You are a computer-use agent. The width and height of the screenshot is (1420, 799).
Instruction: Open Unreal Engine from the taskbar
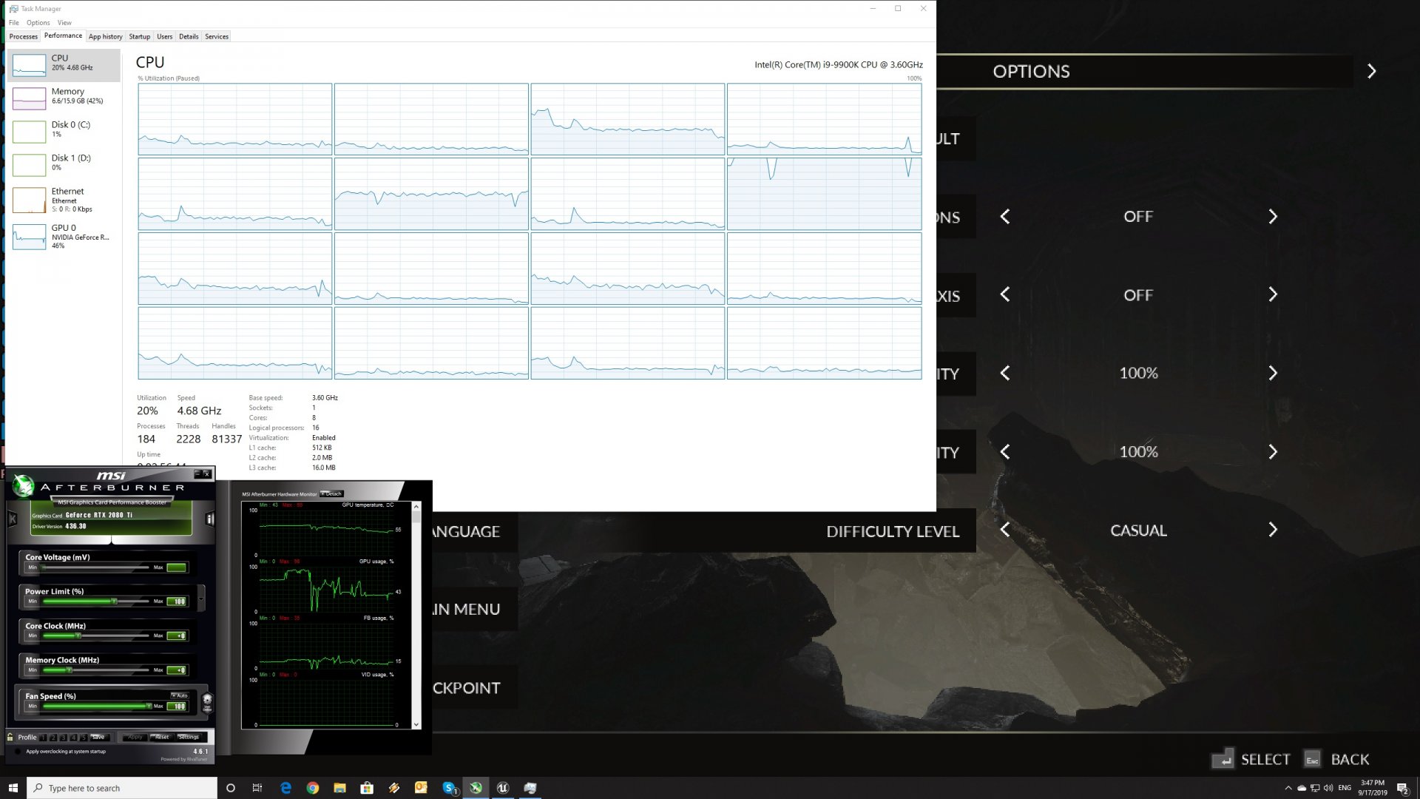503,788
